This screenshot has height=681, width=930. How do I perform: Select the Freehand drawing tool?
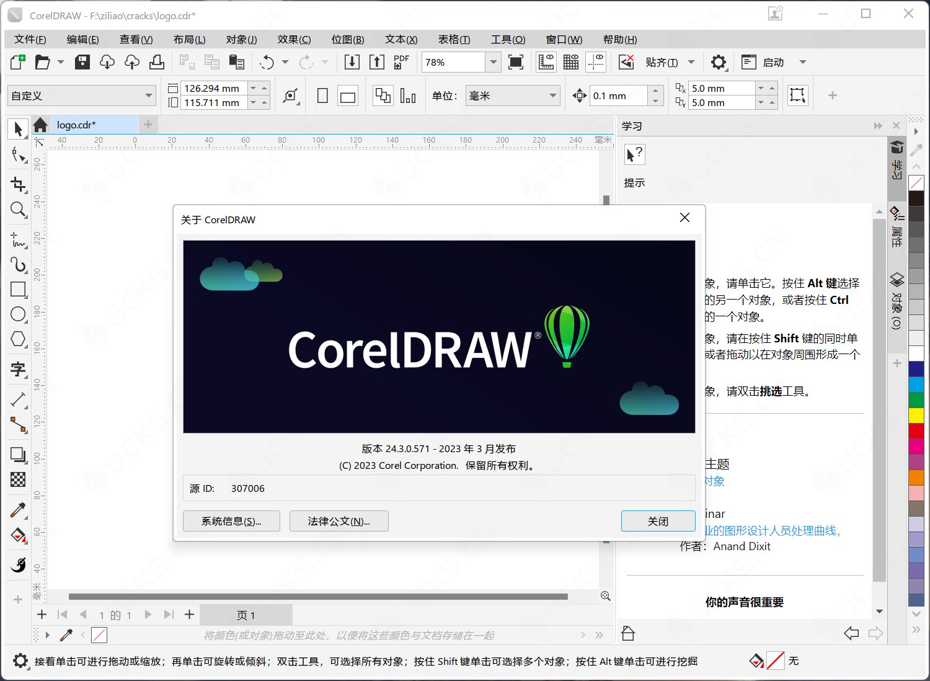pyautogui.click(x=18, y=239)
